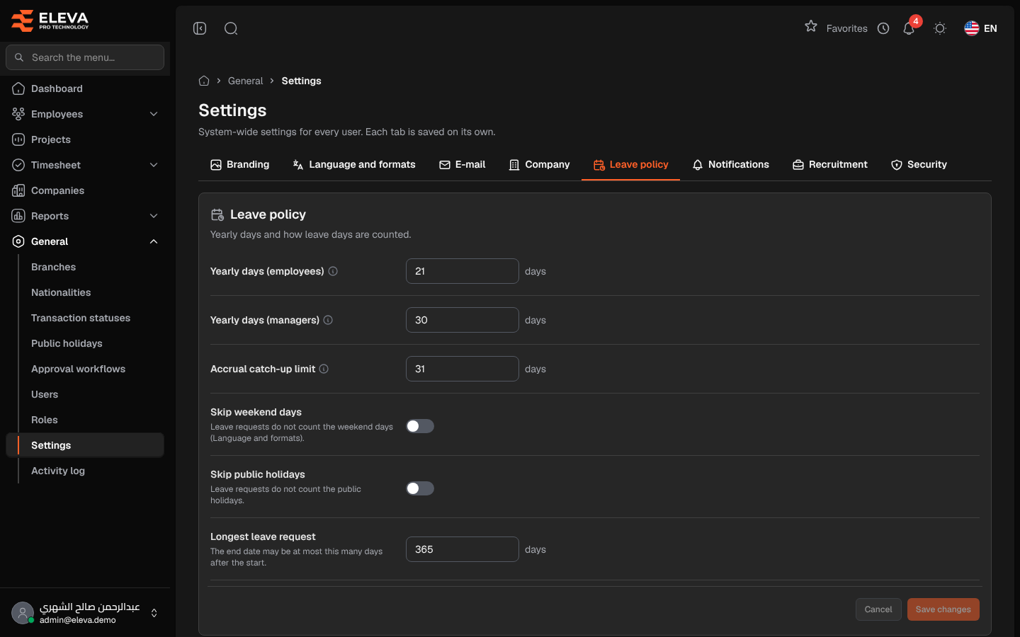Show info for Accrual catch-up limit

pyautogui.click(x=324, y=369)
